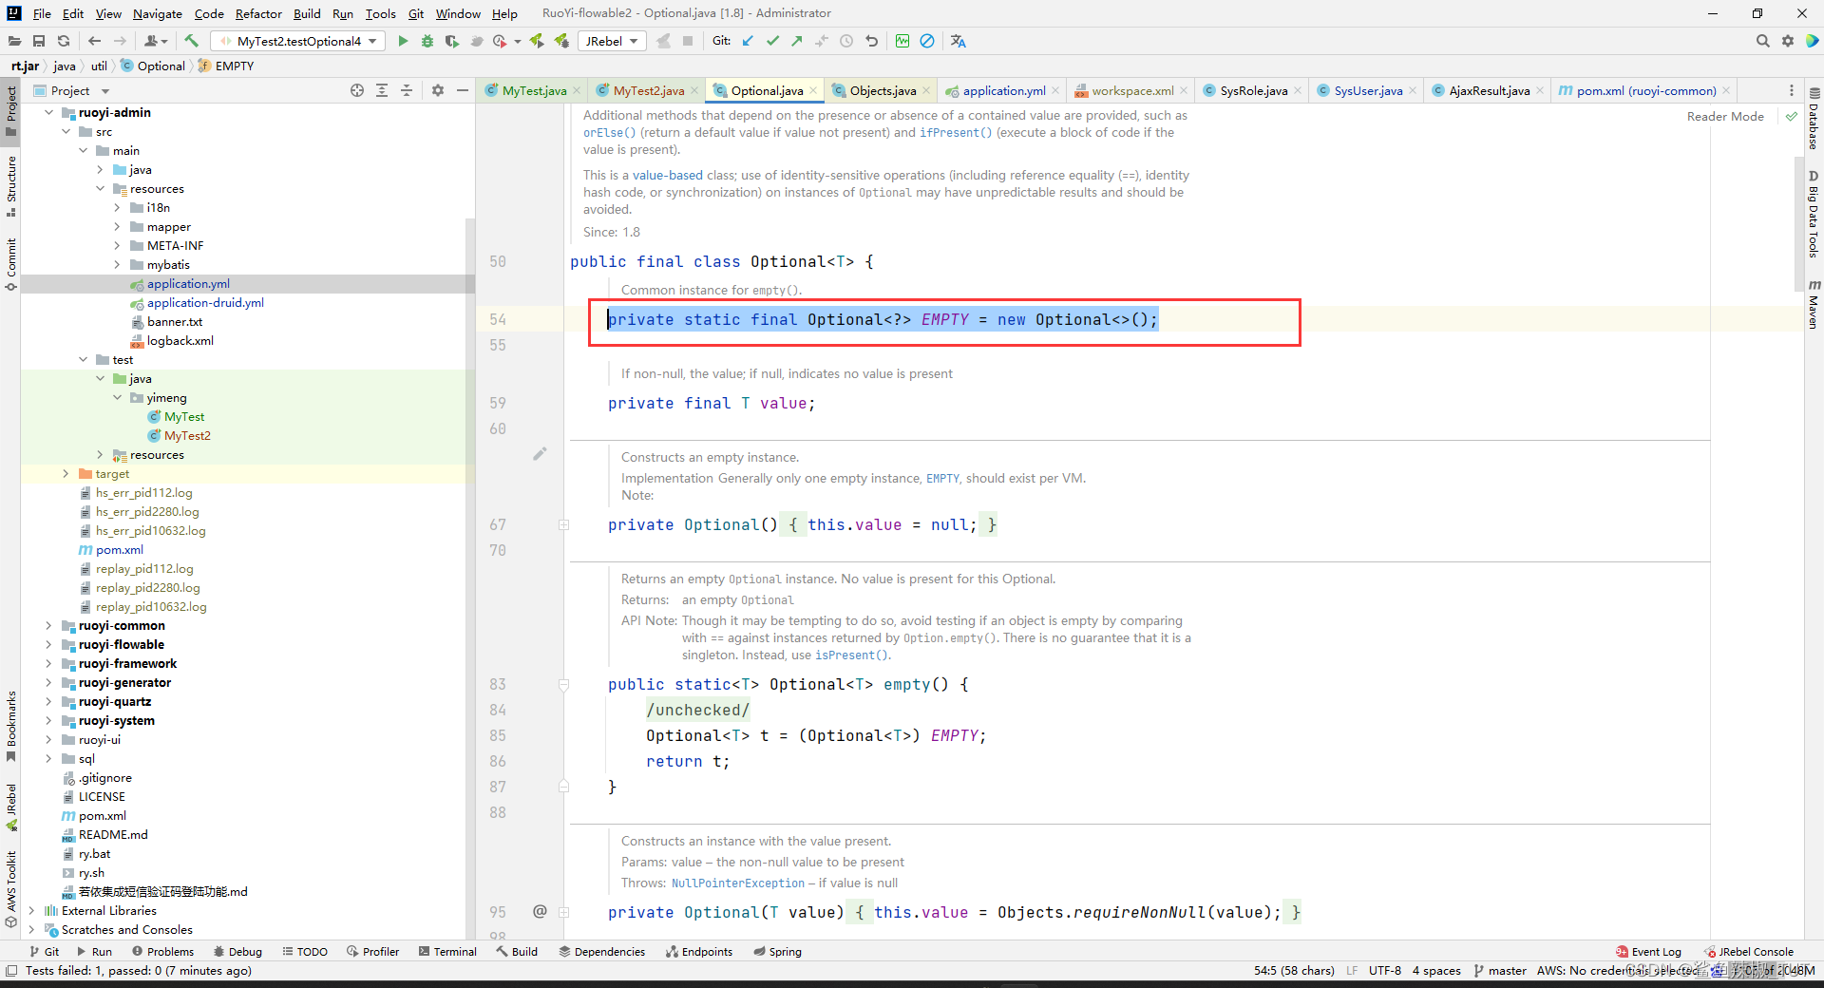Expand the mybatis folder
The width and height of the screenshot is (1824, 988).
(x=117, y=264)
